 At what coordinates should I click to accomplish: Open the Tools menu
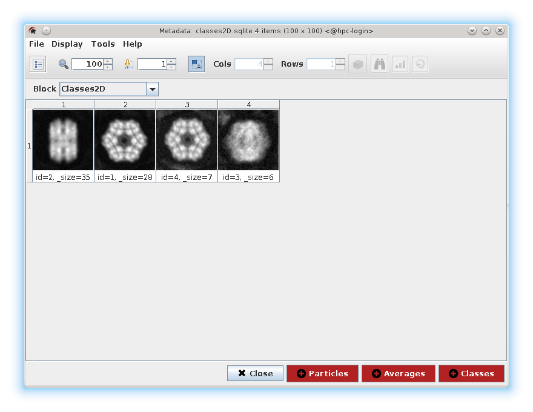[x=103, y=44]
